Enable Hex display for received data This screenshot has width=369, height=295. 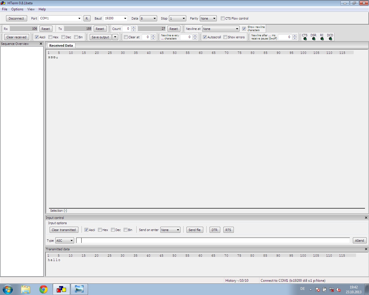50,37
